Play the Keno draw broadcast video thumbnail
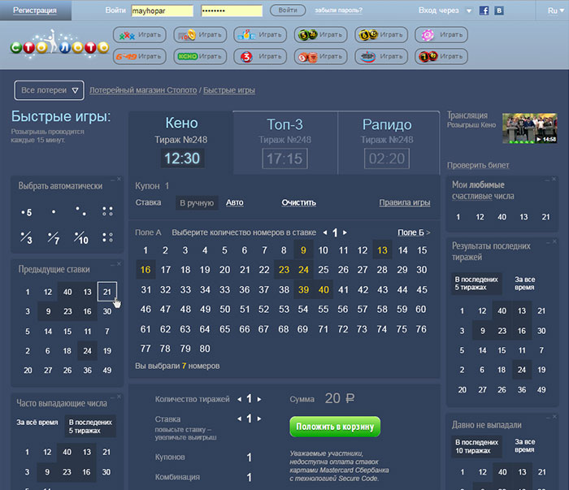Viewport: 569px width, 490px height. [x=529, y=128]
